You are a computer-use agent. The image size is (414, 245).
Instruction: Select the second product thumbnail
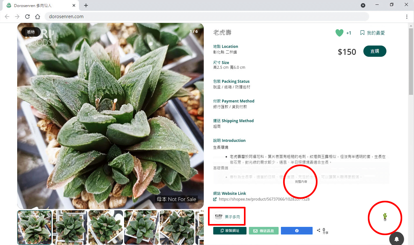pyautogui.click(x=70, y=227)
